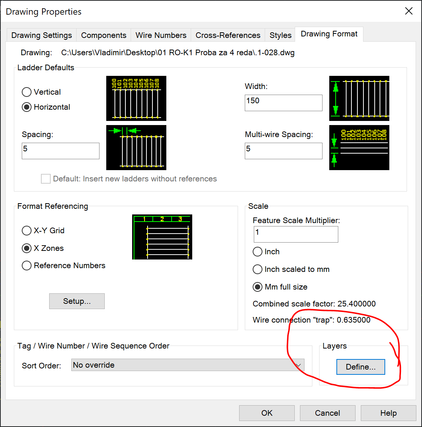Switch to the Wire Numbers tab
The width and height of the screenshot is (422, 427).
(160, 35)
